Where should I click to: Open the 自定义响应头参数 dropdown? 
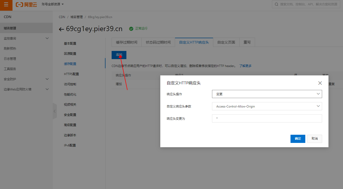coord(267,106)
